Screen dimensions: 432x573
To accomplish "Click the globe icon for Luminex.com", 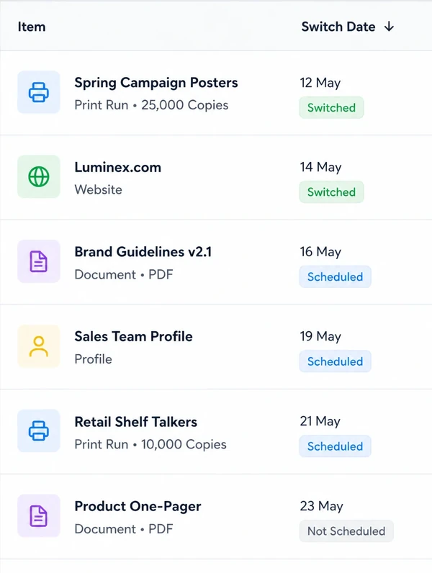I will click(39, 177).
